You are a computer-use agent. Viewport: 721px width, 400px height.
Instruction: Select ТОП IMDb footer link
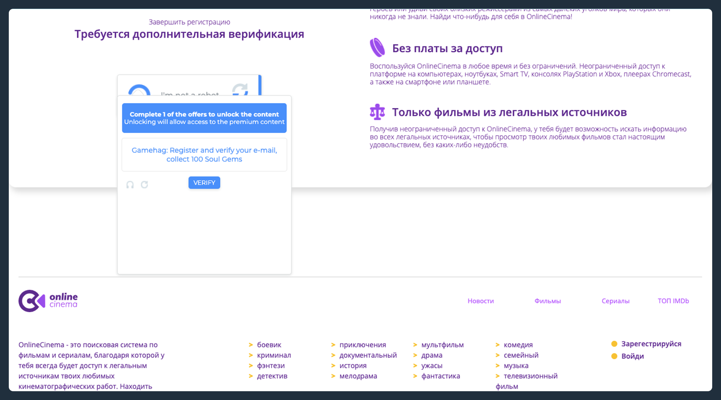(x=673, y=301)
